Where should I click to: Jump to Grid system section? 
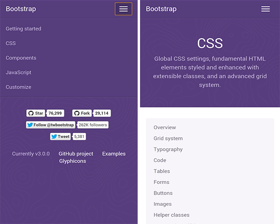click(x=168, y=138)
